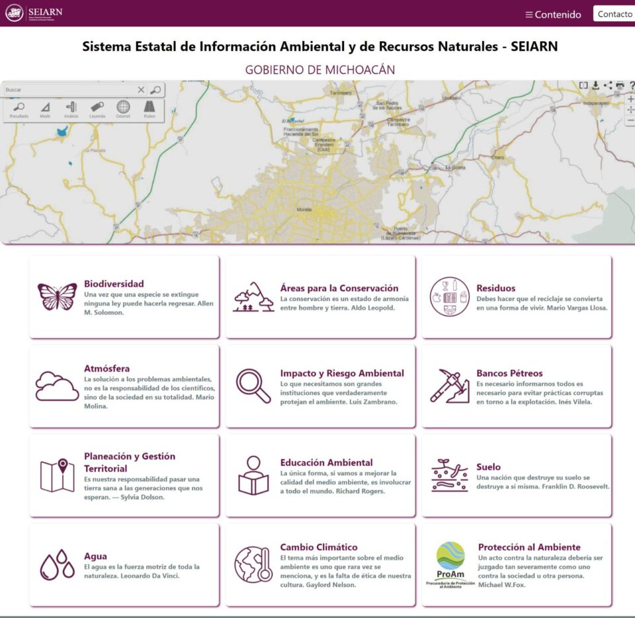Share the map via share icon

pos(608,85)
